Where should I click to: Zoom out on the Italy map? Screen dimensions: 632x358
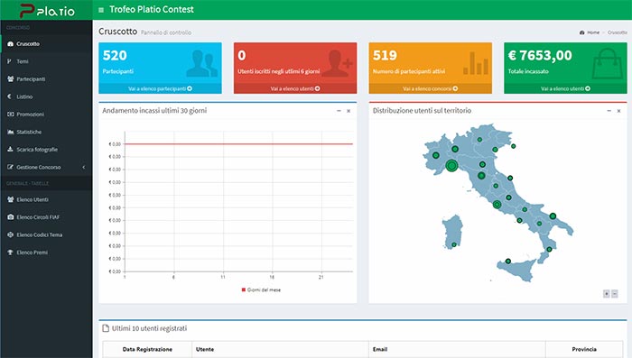point(615,294)
